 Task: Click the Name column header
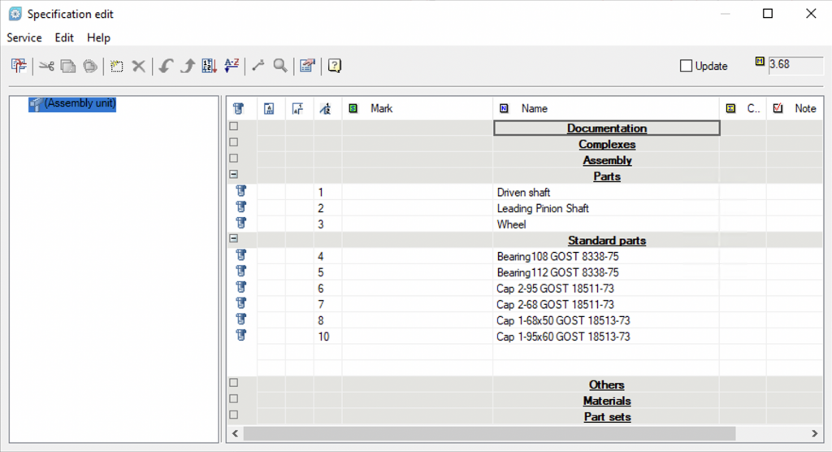(x=534, y=108)
